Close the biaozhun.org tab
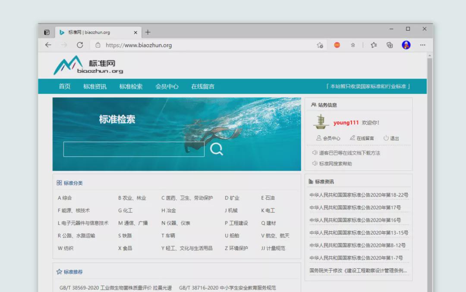466x292 pixels. coord(135,32)
